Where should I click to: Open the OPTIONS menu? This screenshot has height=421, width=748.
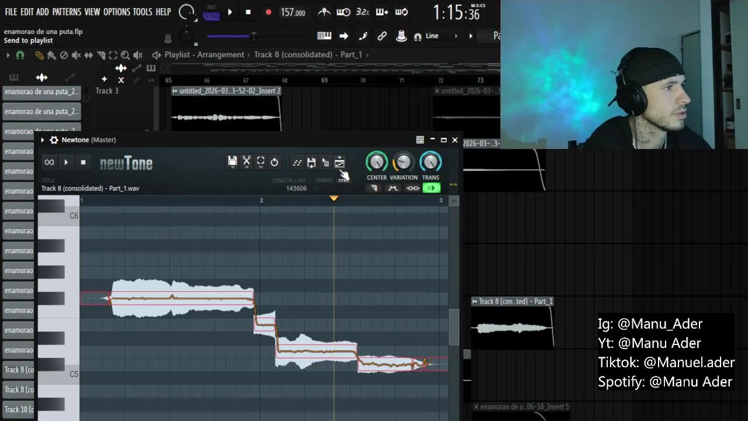coord(117,12)
